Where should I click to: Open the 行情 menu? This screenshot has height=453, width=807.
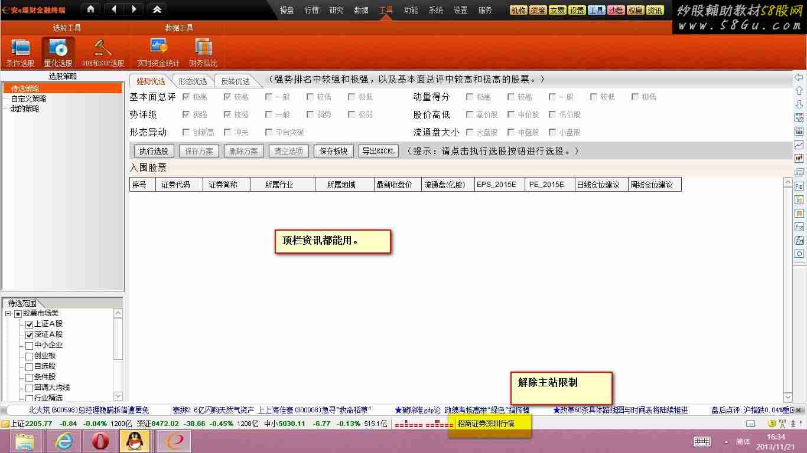pos(311,10)
